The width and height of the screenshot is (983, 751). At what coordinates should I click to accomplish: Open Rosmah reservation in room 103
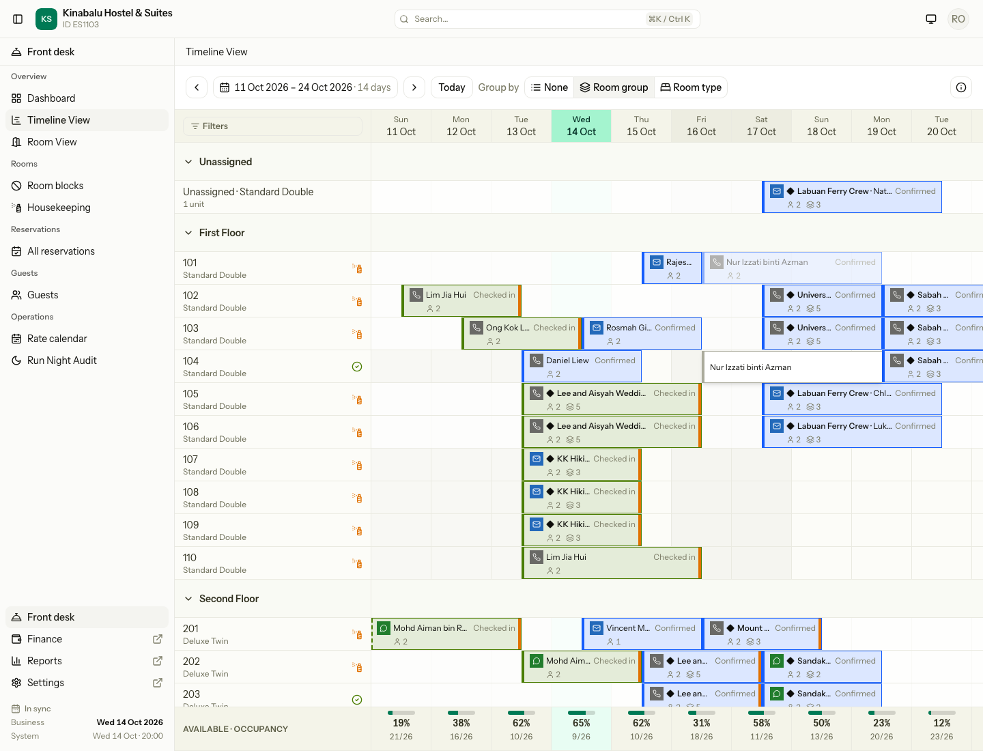(x=642, y=334)
